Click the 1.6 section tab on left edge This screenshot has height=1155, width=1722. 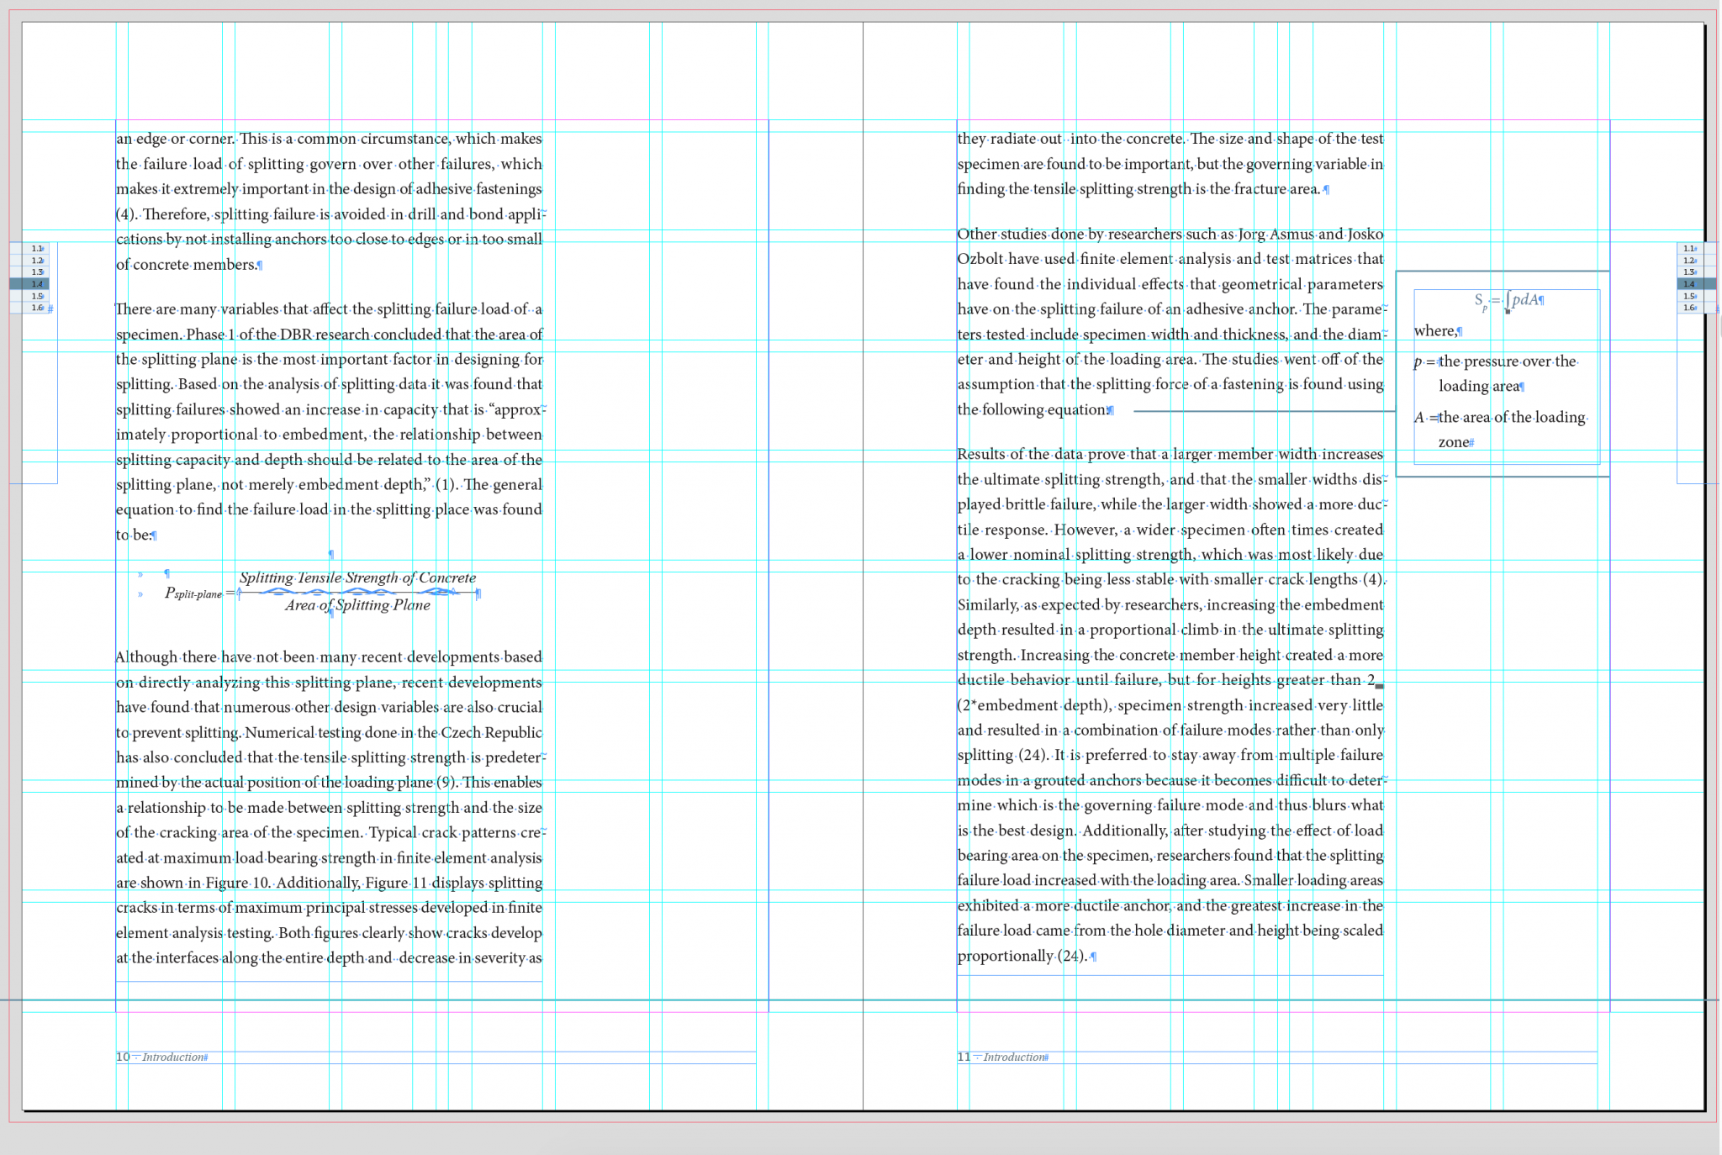point(37,308)
